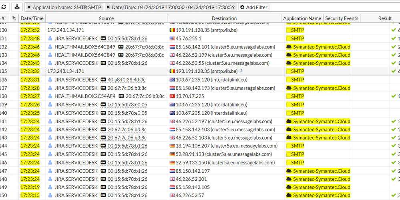Select source 173.243.134.171 in row 130
Screen dimensions: 400x200
click(x=66, y=30)
